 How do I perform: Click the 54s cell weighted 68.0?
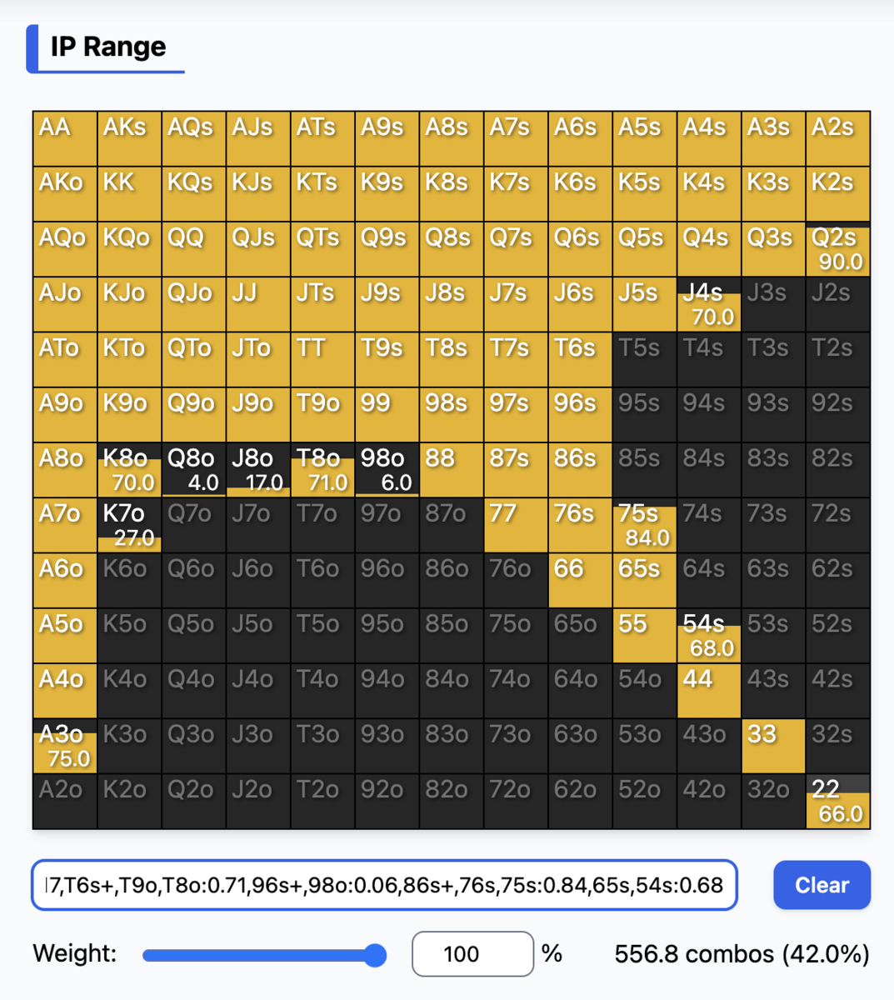[709, 636]
